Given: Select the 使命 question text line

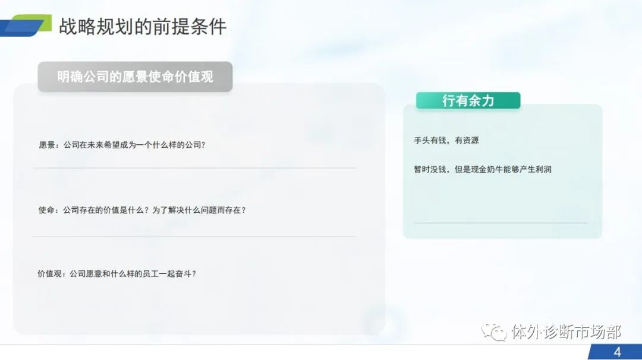Looking at the screenshot, I should click(x=142, y=210).
